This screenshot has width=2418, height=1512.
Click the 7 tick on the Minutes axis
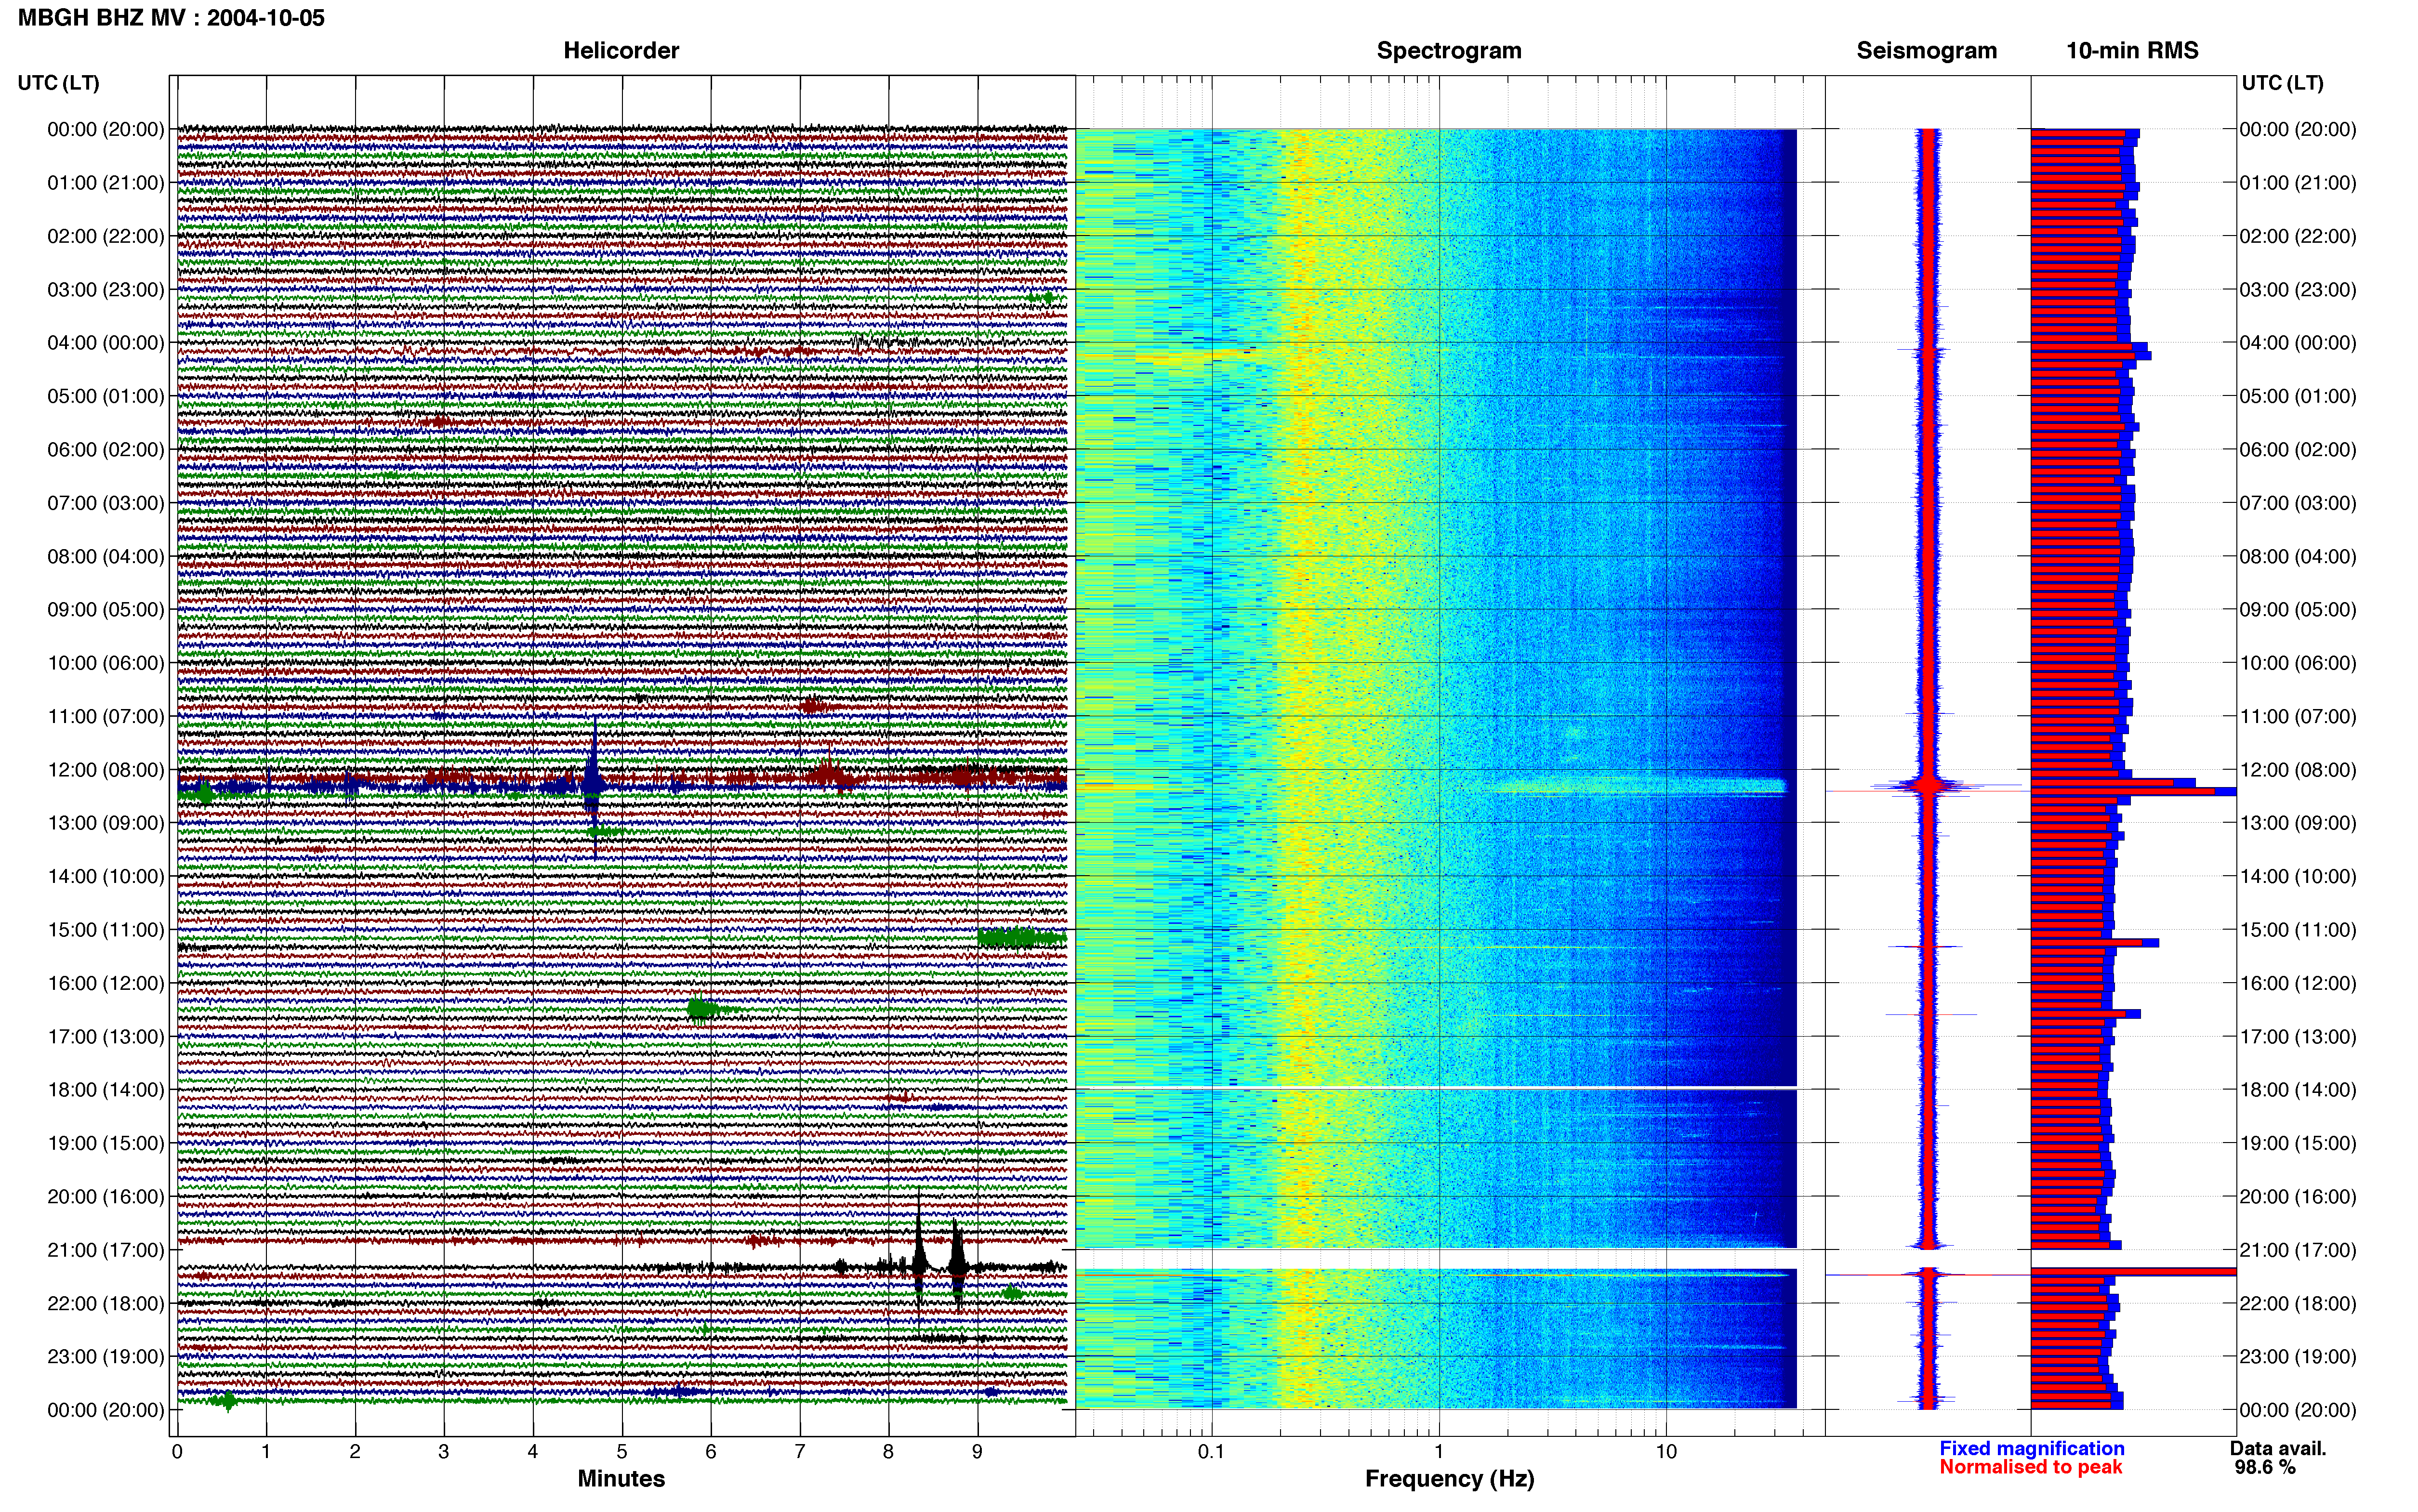800,1452
